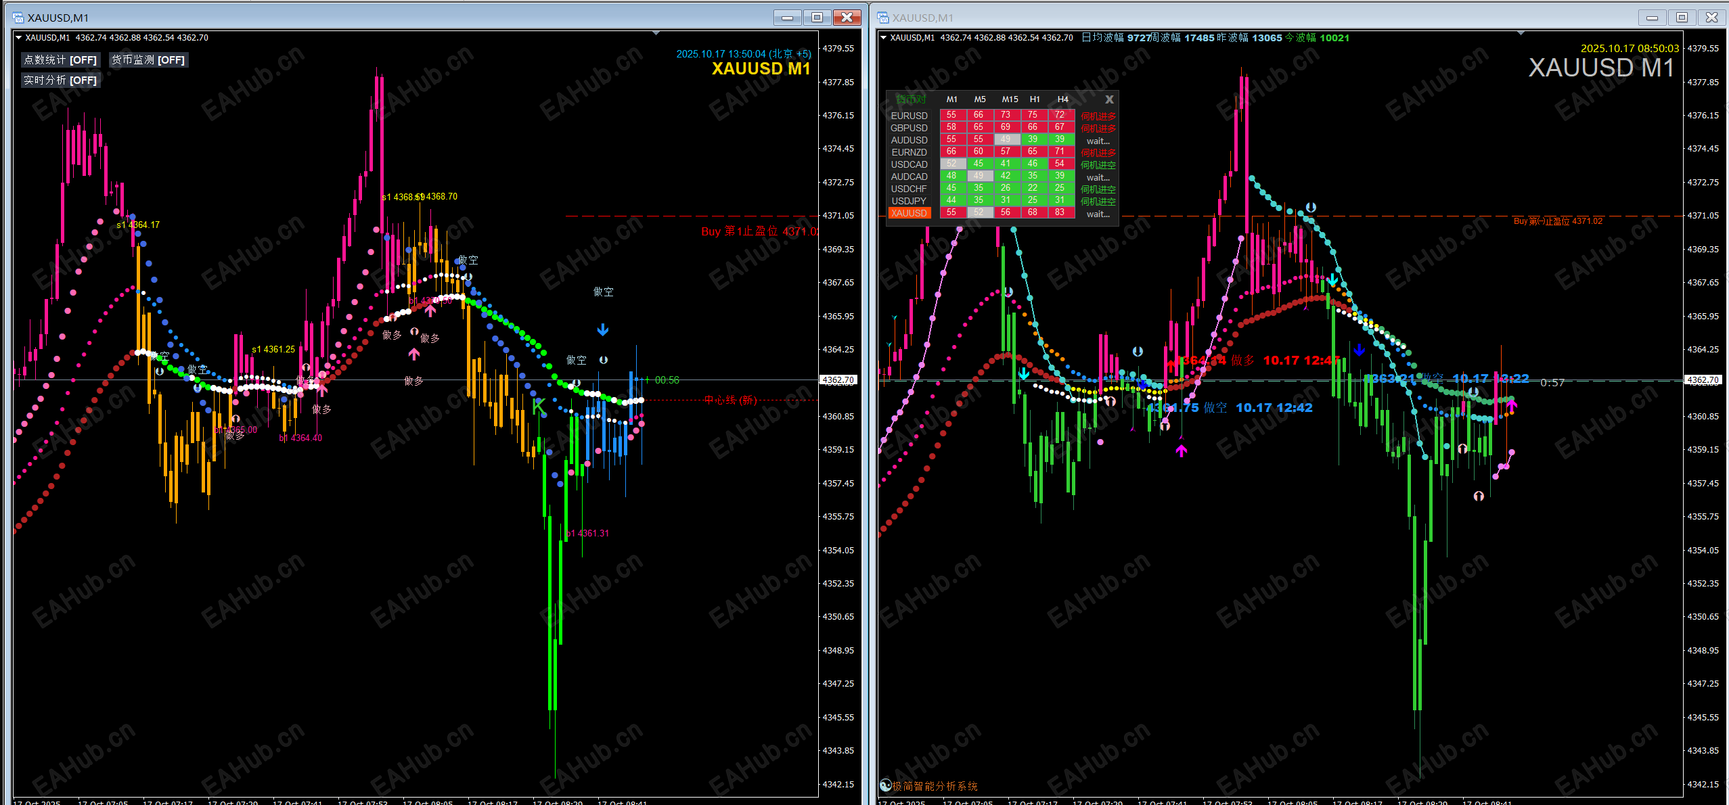Image resolution: width=1729 pixels, height=805 pixels.
Task: Click the green K marker on left chart
Action: [539, 407]
